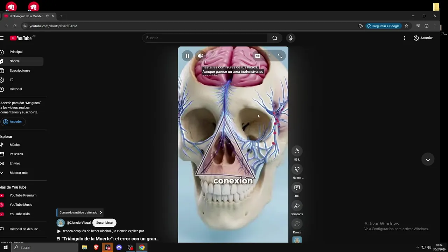Select Shorts in the sidebar

point(22,61)
